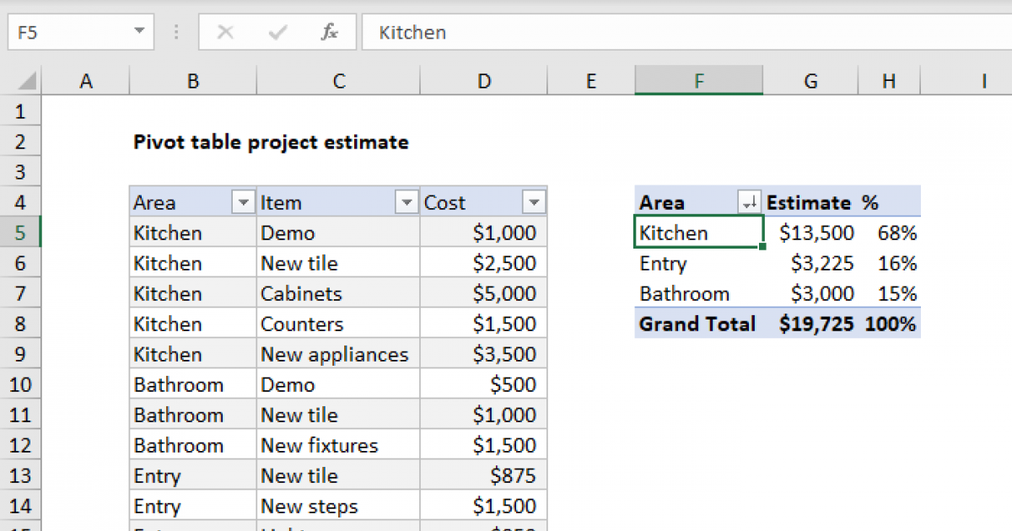Click the three-dot separator next to Name Box
The image size is (1012, 531).
pos(175,32)
